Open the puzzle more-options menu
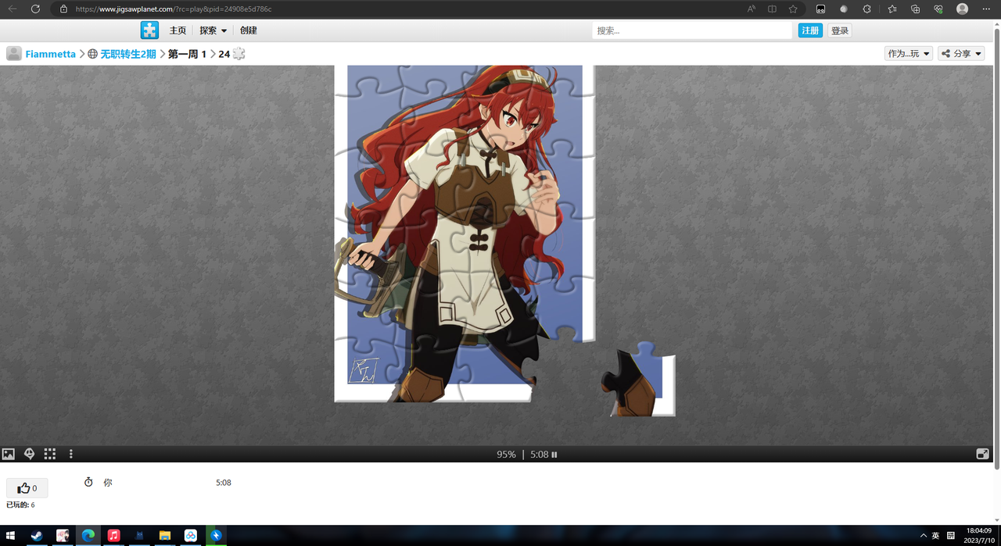The width and height of the screenshot is (1001, 546). click(71, 454)
